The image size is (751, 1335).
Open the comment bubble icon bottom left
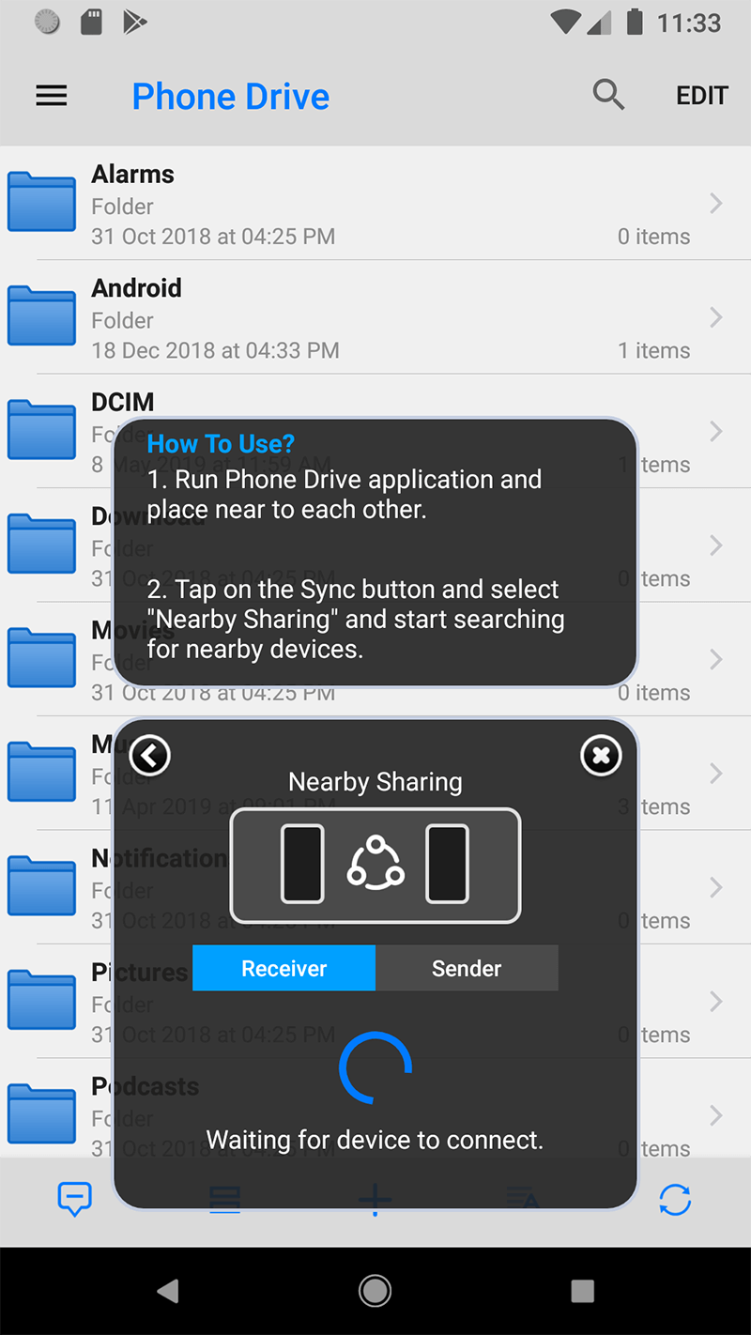74,1199
